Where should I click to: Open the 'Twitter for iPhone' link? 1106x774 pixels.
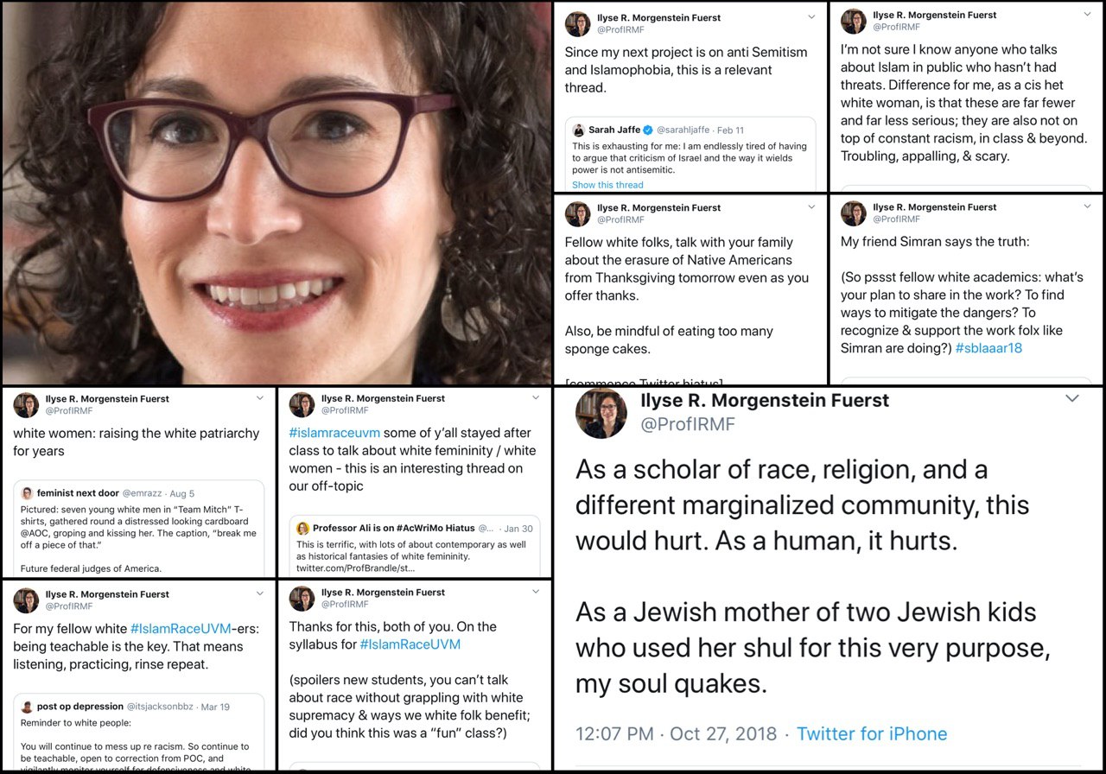(871, 734)
